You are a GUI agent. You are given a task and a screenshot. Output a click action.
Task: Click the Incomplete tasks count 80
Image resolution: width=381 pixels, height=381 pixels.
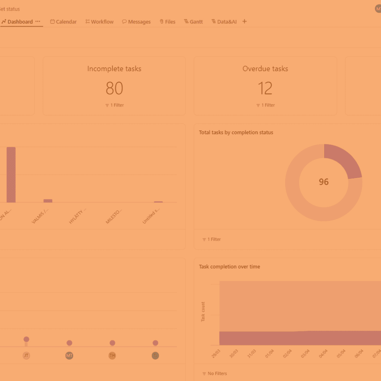point(114,88)
